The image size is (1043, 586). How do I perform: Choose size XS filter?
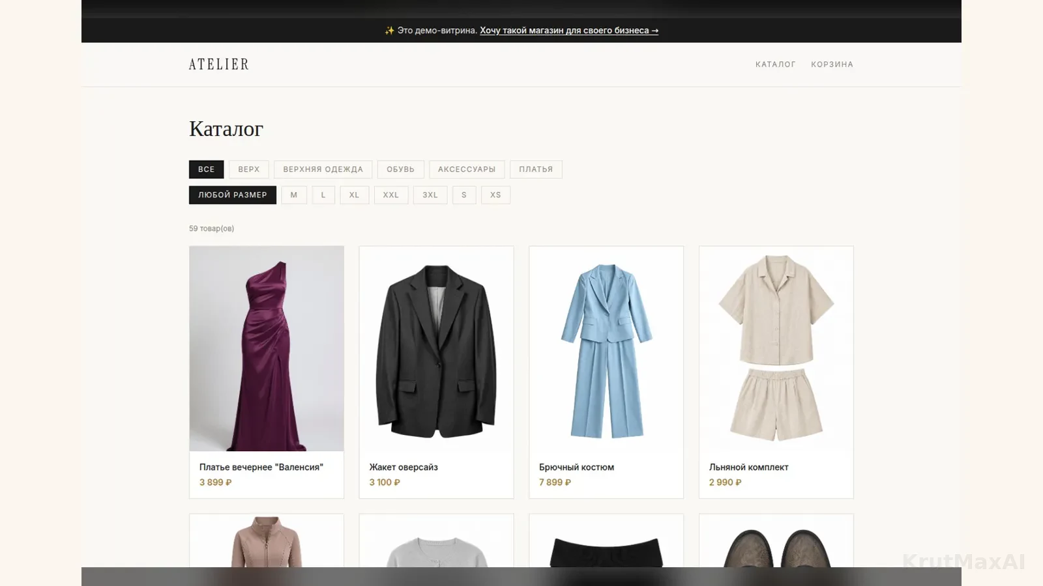[495, 195]
